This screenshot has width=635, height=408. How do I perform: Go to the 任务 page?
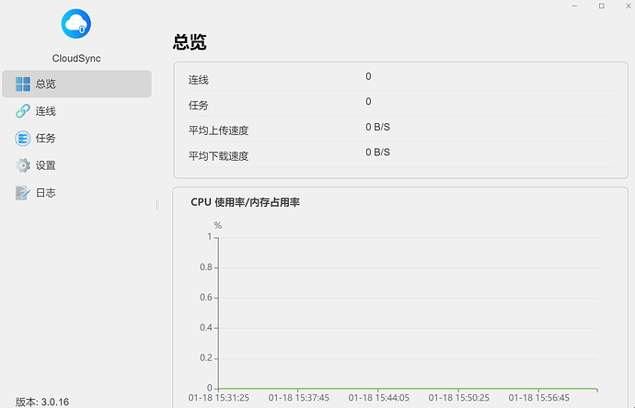[x=77, y=138]
